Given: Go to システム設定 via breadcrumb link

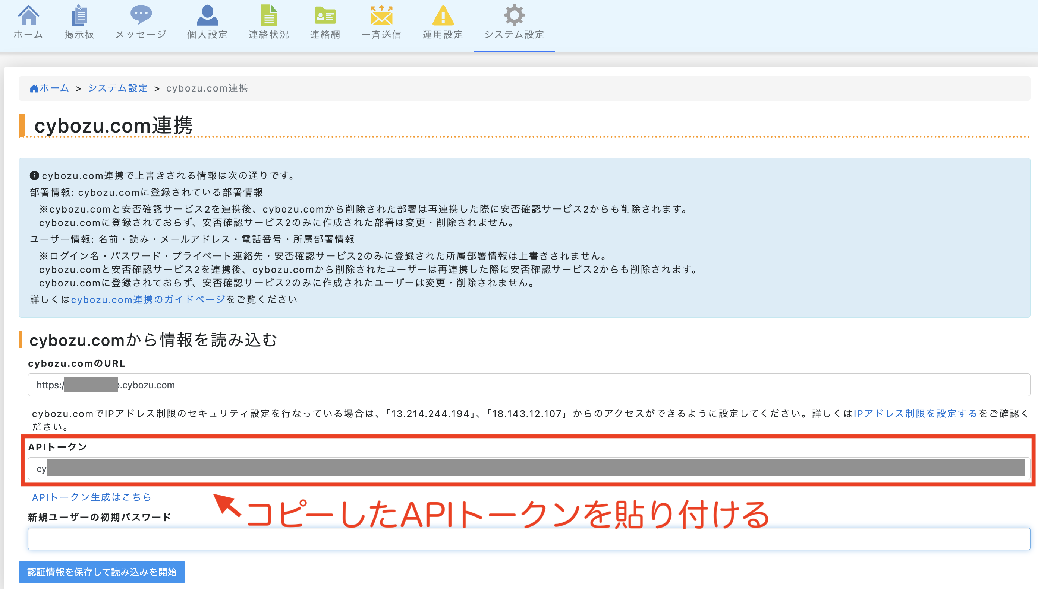Looking at the screenshot, I should click(118, 88).
